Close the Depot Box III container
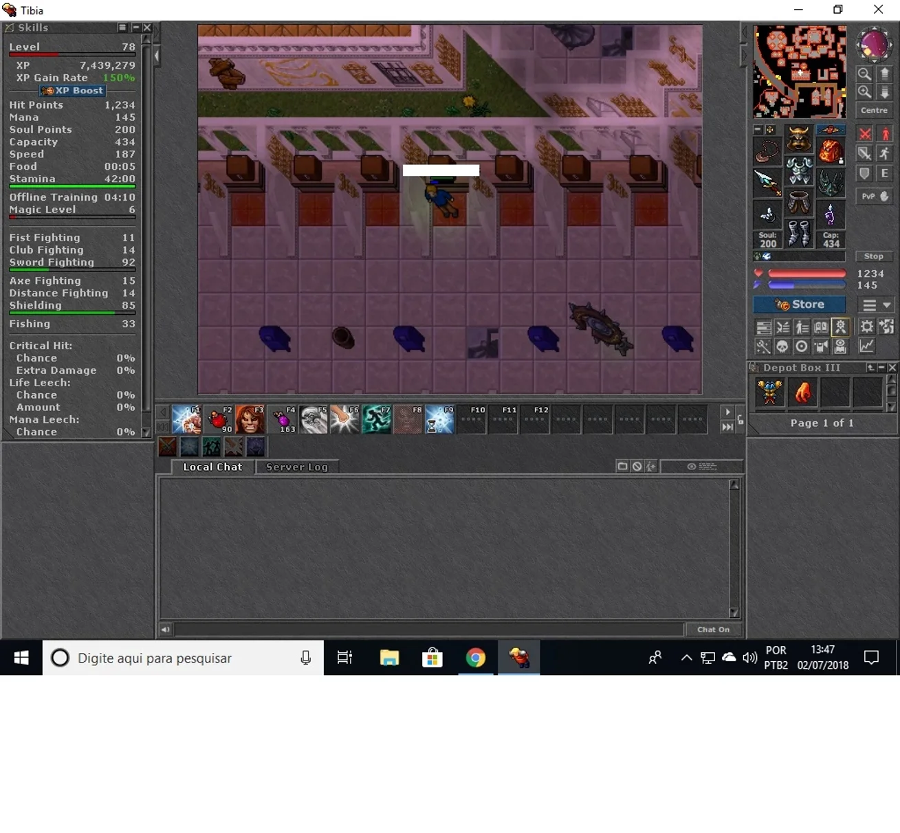This screenshot has width=900, height=833. coord(892,368)
